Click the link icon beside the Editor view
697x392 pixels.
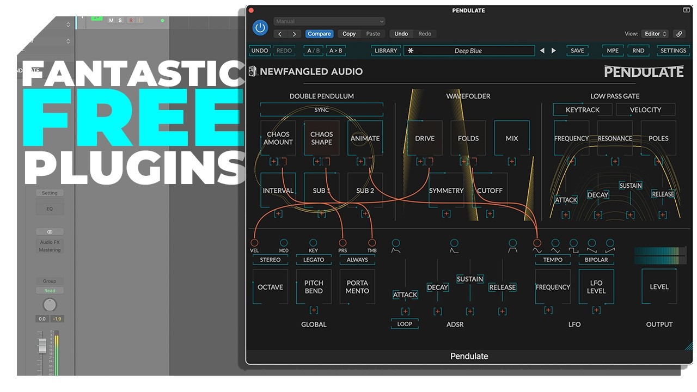(679, 34)
